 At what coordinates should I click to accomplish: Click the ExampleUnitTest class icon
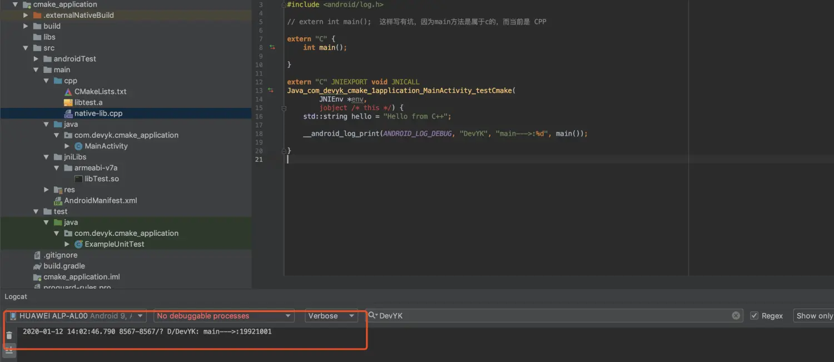[78, 244]
